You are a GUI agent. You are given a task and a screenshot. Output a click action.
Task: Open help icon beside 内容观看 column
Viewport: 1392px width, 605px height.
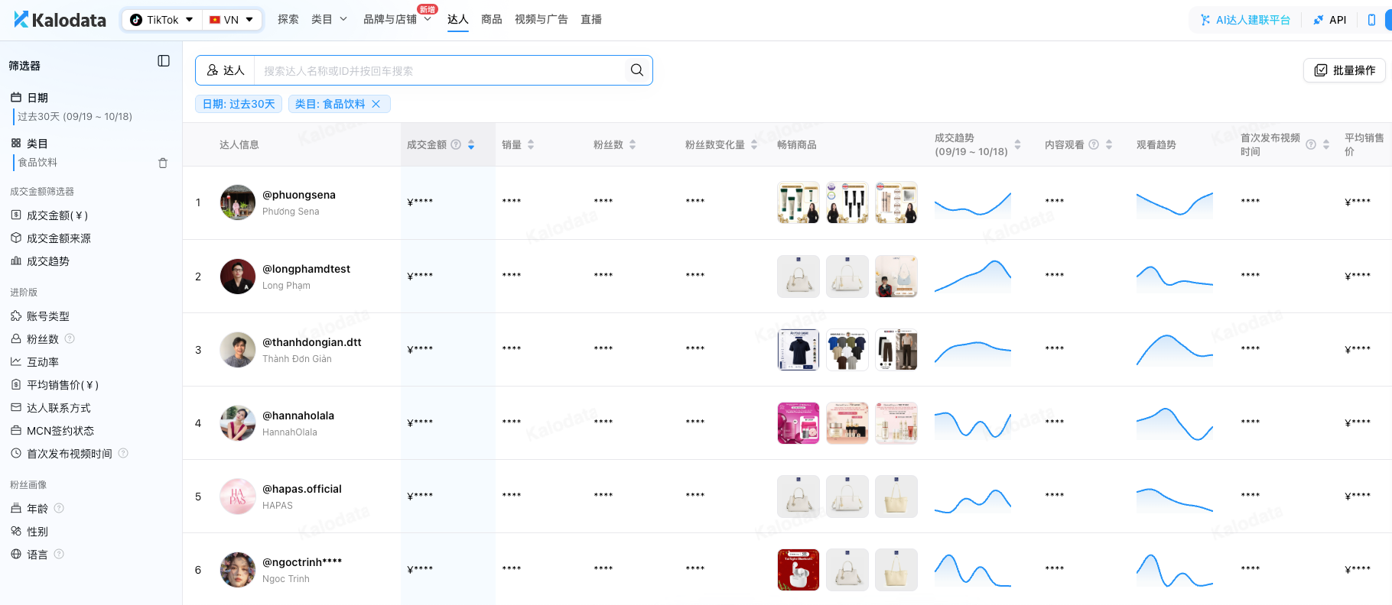(1094, 144)
